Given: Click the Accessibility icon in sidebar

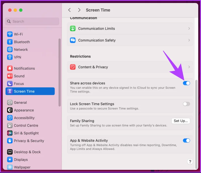Looking at the screenshot, I should pyautogui.click(x=10, y=118).
